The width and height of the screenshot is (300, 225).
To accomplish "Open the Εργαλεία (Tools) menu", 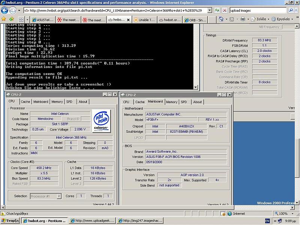I will tap(282, 19).
